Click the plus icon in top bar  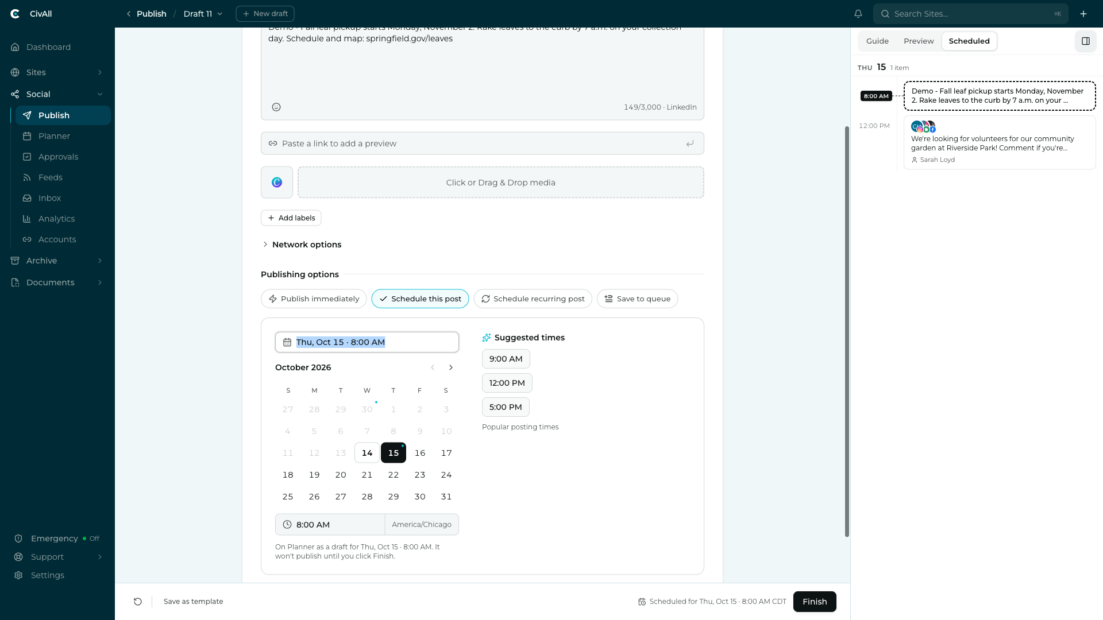1083,14
